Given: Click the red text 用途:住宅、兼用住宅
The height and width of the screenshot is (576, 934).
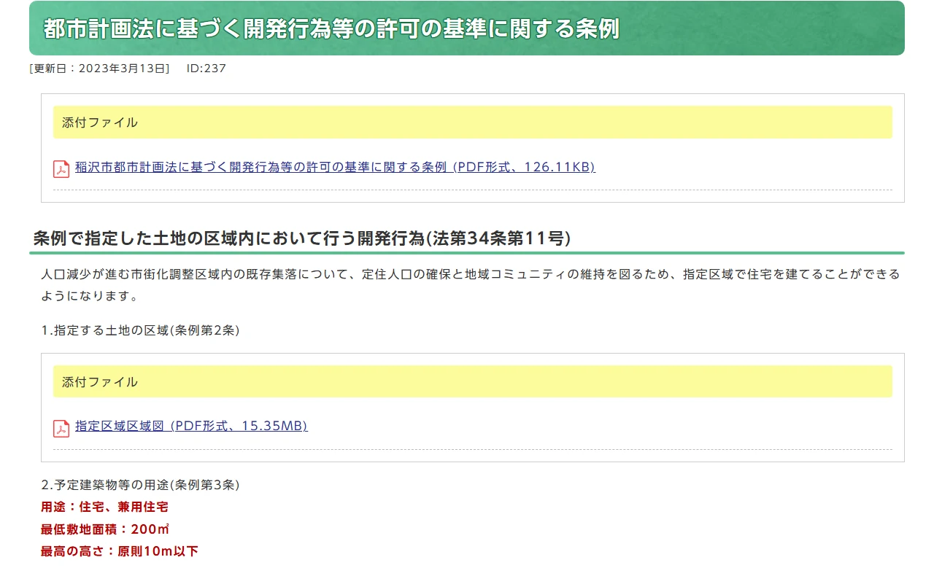Looking at the screenshot, I should tap(104, 507).
